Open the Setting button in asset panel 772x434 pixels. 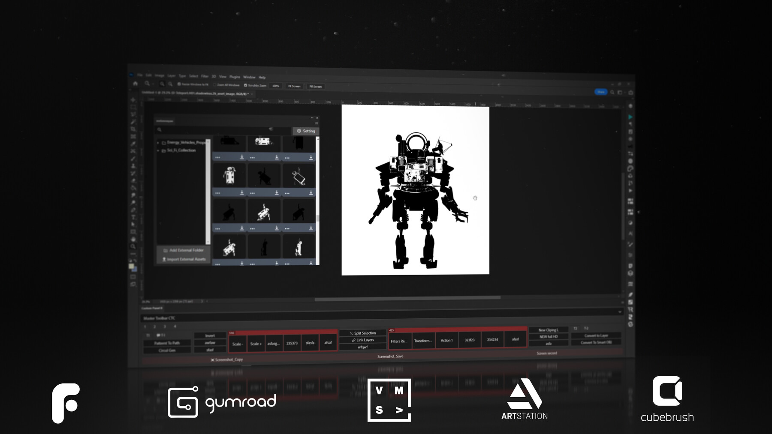point(306,131)
